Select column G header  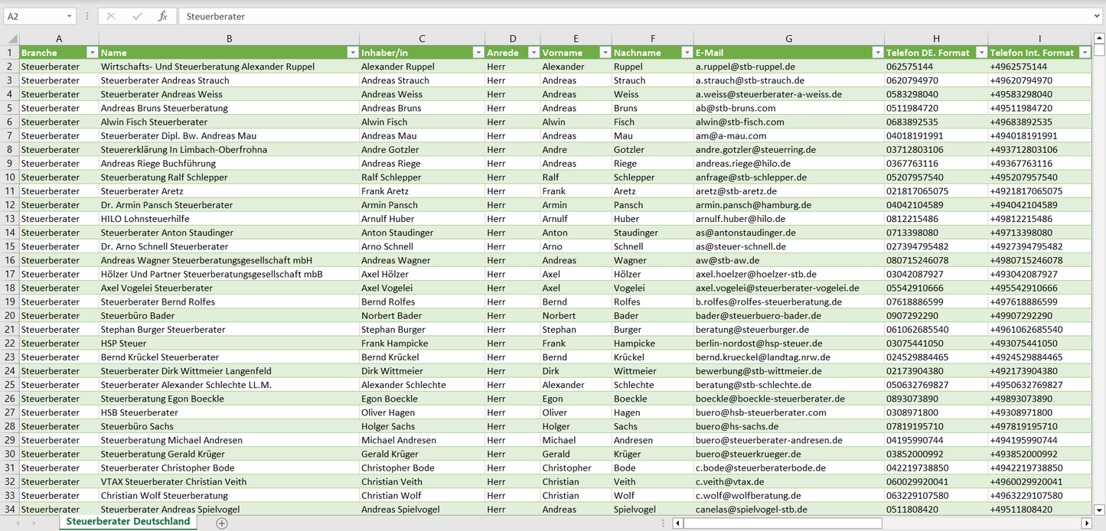pyautogui.click(x=788, y=39)
